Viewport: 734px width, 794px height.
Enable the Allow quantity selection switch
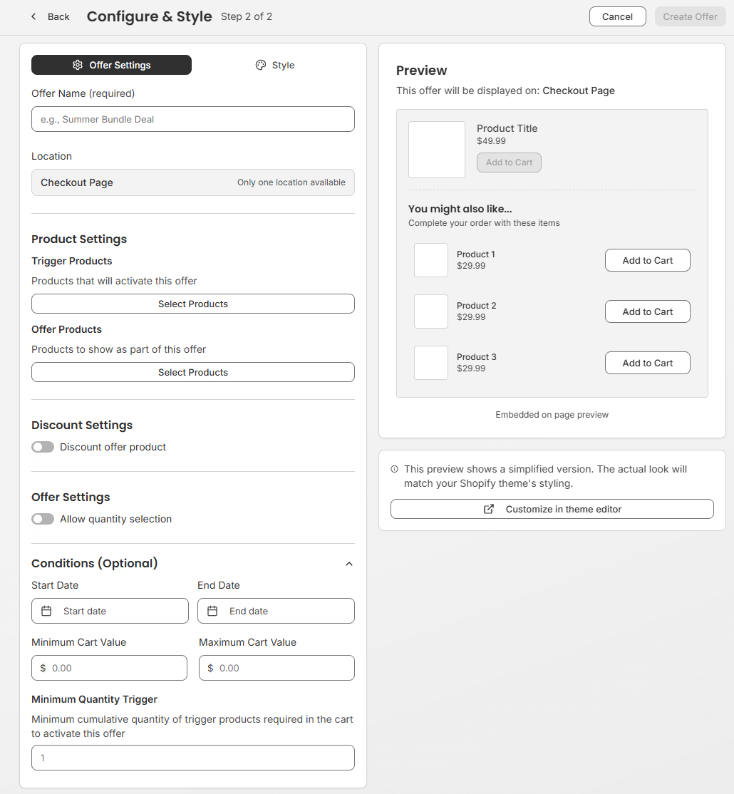(x=43, y=519)
